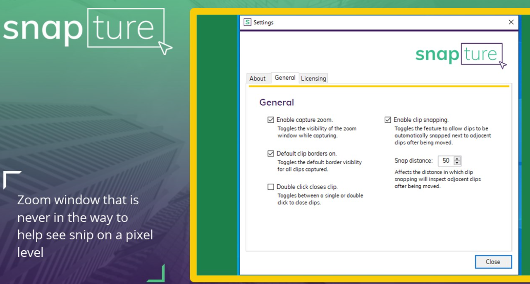Viewport: 530px width, 284px height.
Task: Select the General tab
Action: click(x=285, y=78)
